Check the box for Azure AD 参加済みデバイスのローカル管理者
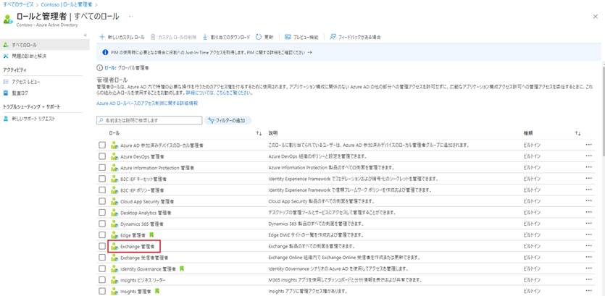 102,145
